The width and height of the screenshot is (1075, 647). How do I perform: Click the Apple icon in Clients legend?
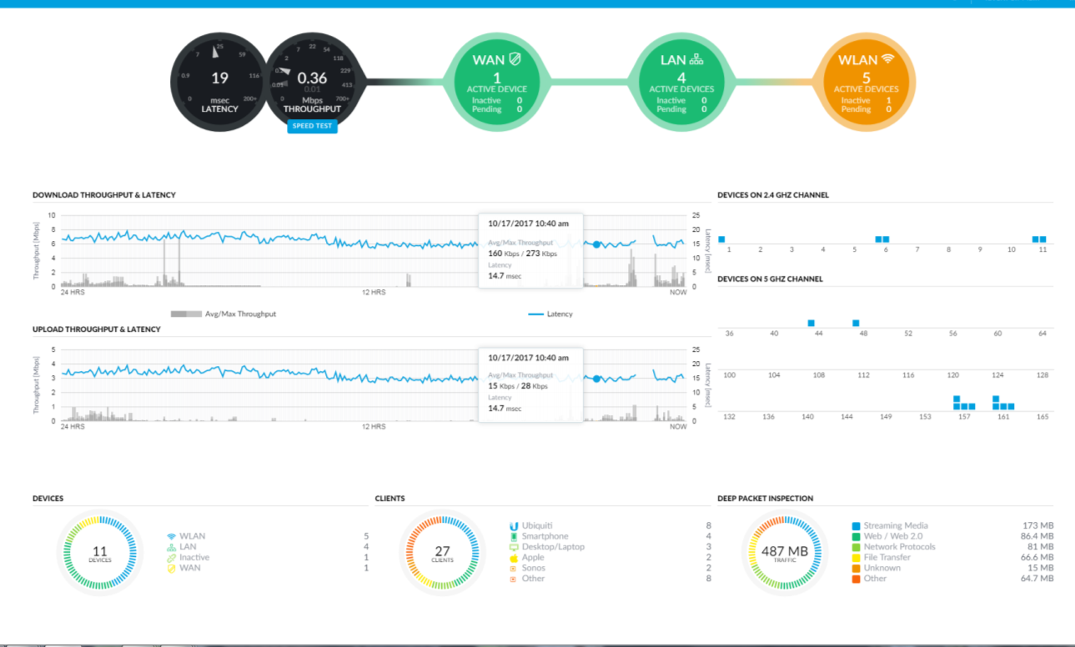pyautogui.click(x=513, y=558)
